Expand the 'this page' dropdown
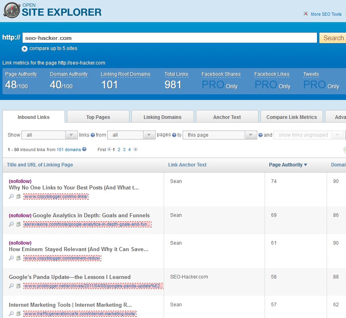The height and width of the screenshot is (318, 346). pyautogui.click(x=220, y=135)
